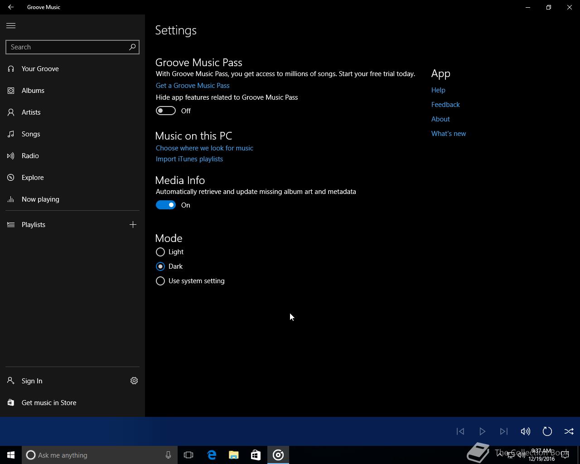Open the Windows Start menu
Viewport: 580px width, 464px height.
(x=11, y=455)
